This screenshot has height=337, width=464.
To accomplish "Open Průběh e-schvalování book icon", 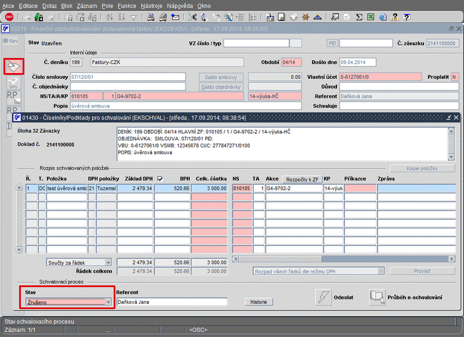I will coord(378,297).
